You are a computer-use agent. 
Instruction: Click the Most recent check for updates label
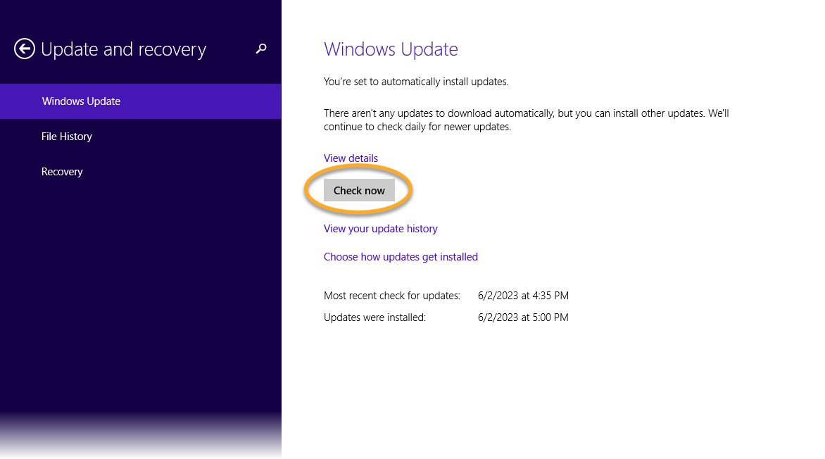(391, 296)
